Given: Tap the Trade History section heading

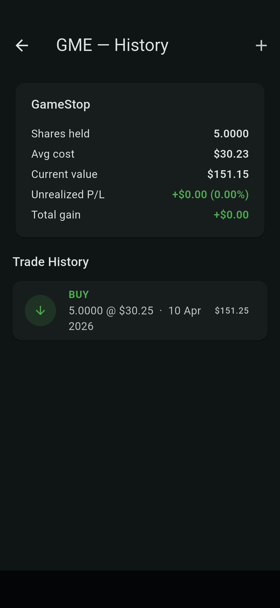Looking at the screenshot, I should tap(51, 262).
